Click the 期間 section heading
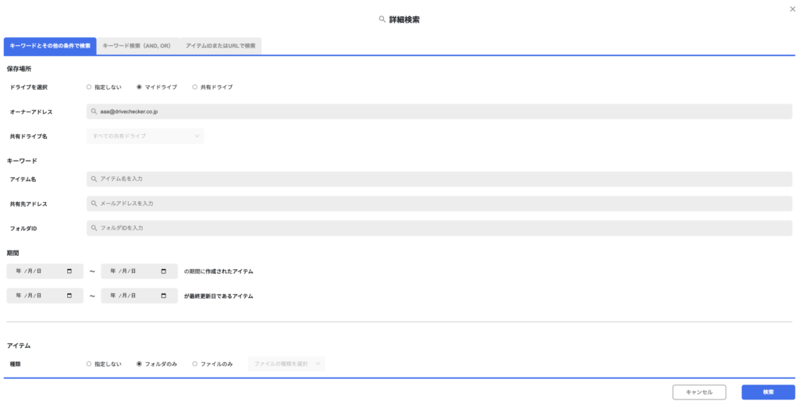 point(12,253)
